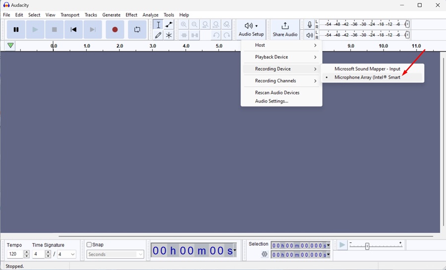Viewport: 446px width, 270px height.
Task: Click the Play-at-speed button
Action: (x=342, y=245)
